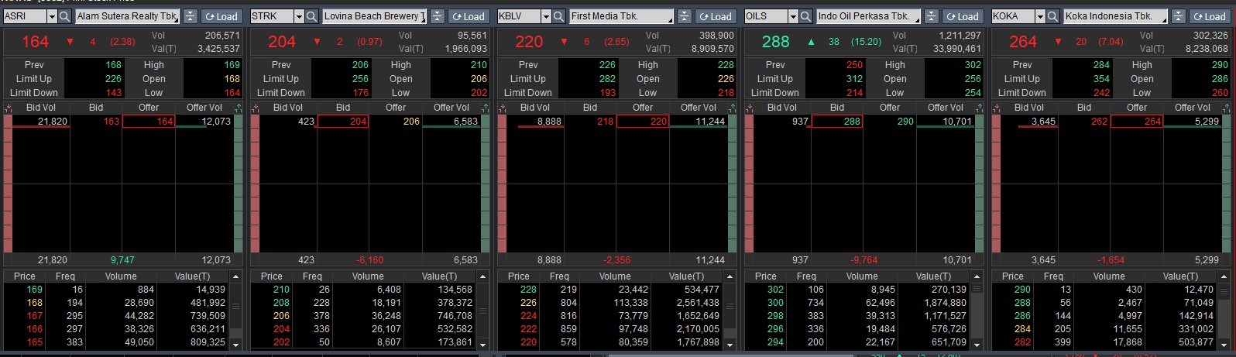The width and height of the screenshot is (1236, 357).
Task: Select the STRK bid price 204 cell
Action: click(x=342, y=122)
